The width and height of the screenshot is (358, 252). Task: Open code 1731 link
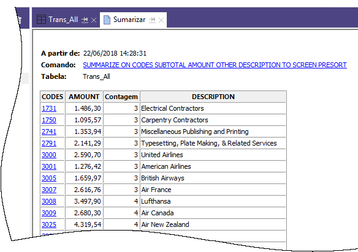[x=49, y=108]
